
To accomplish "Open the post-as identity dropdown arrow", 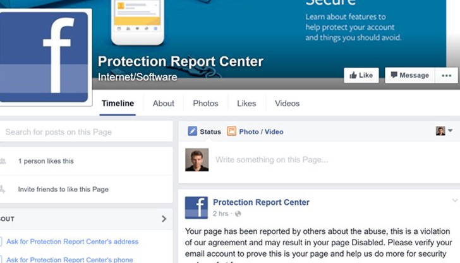I will [450, 131].
